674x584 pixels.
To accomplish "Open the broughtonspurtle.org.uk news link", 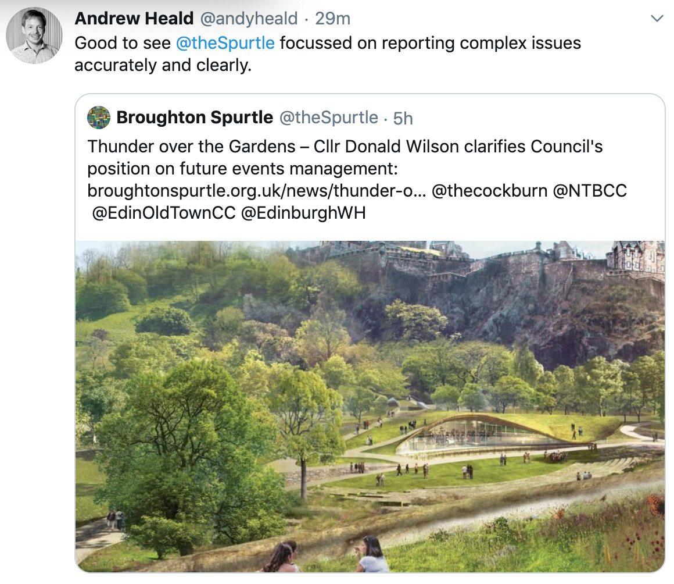I will tap(257, 191).
